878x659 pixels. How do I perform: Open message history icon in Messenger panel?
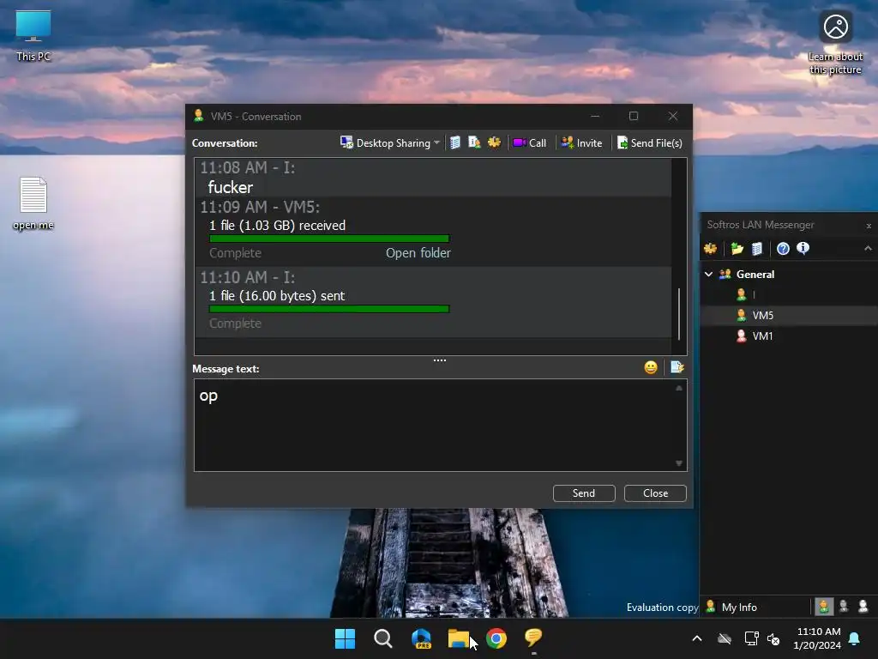click(757, 249)
